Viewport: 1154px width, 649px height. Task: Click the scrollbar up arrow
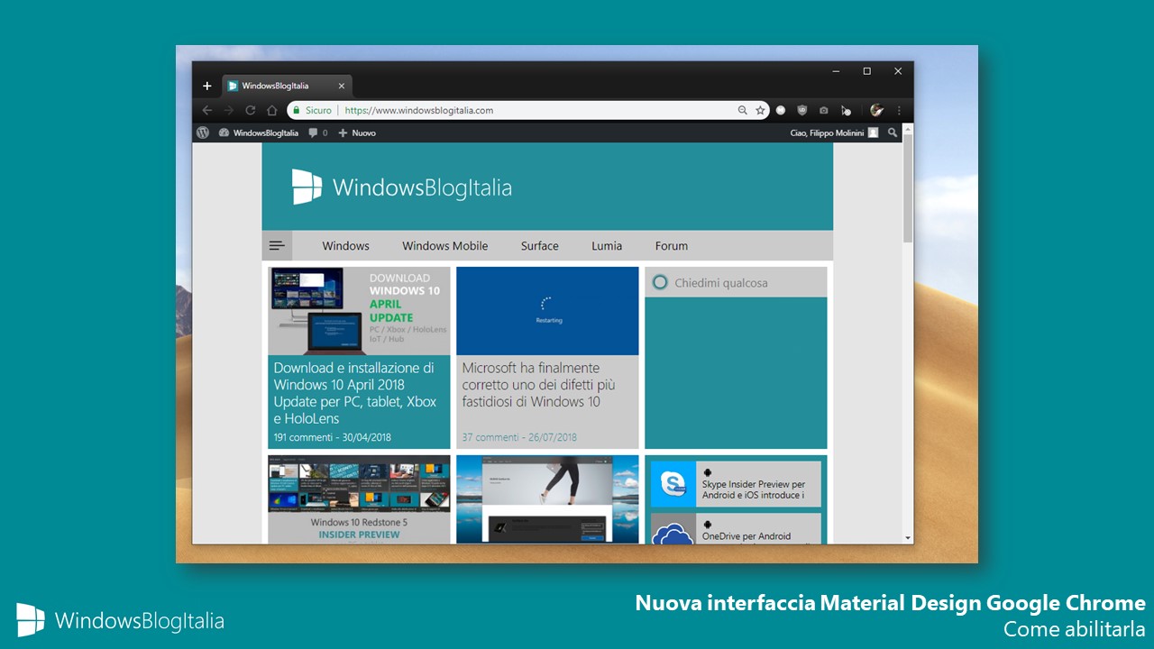click(x=908, y=129)
